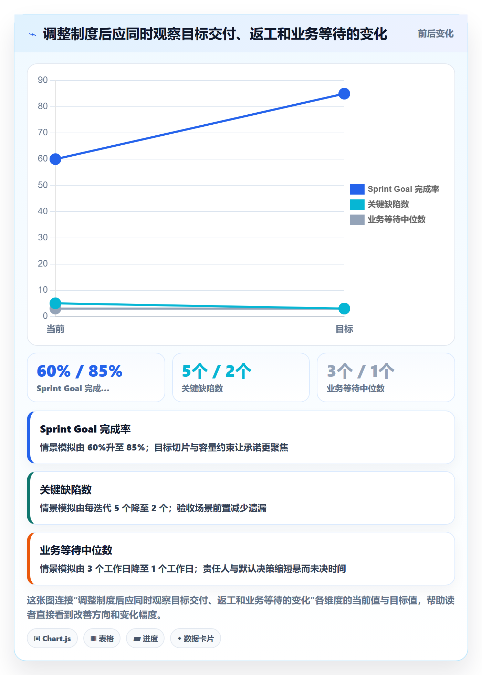The width and height of the screenshot is (482, 675).
Task: Click the Chart.js chip square icon
Action: (x=37, y=639)
